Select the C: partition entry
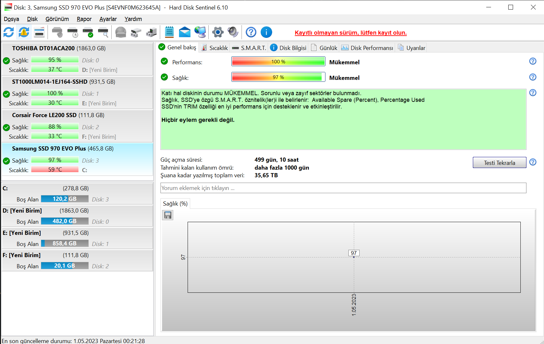Image resolution: width=544 pixels, height=344 pixels. click(78, 193)
